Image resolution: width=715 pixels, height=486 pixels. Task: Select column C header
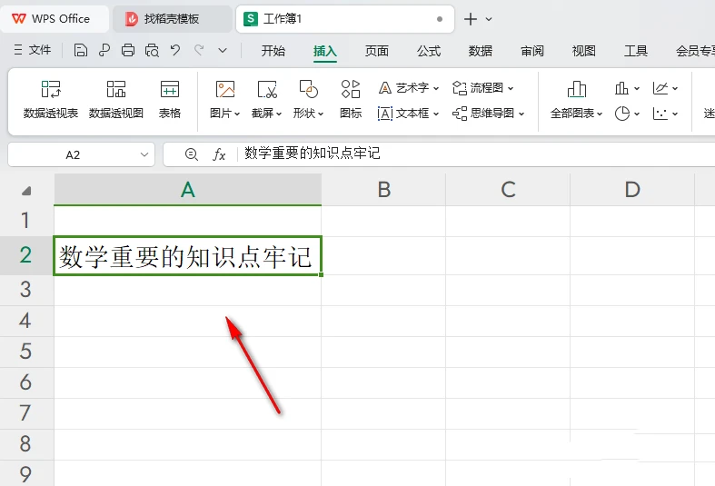(x=508, y=190)
